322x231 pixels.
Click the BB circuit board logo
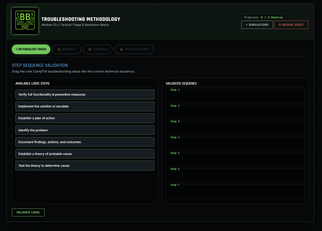[x=25, y=21]
